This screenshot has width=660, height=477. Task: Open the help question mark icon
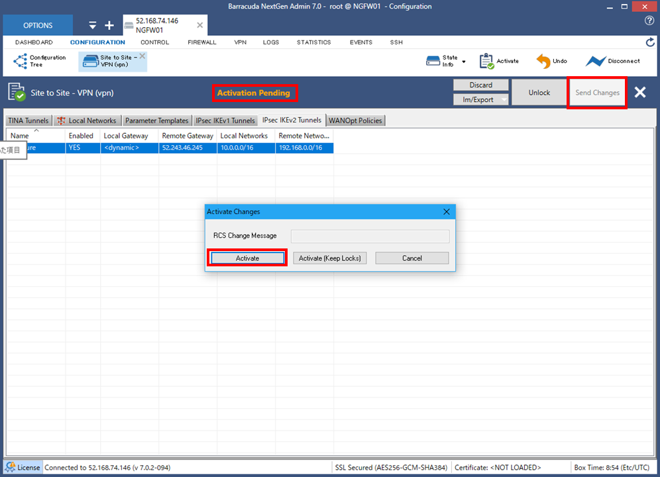649,21
